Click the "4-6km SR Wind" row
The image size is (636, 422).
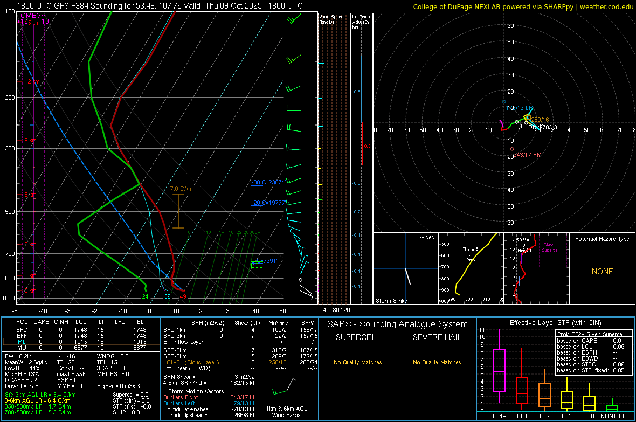click(209, 383)
